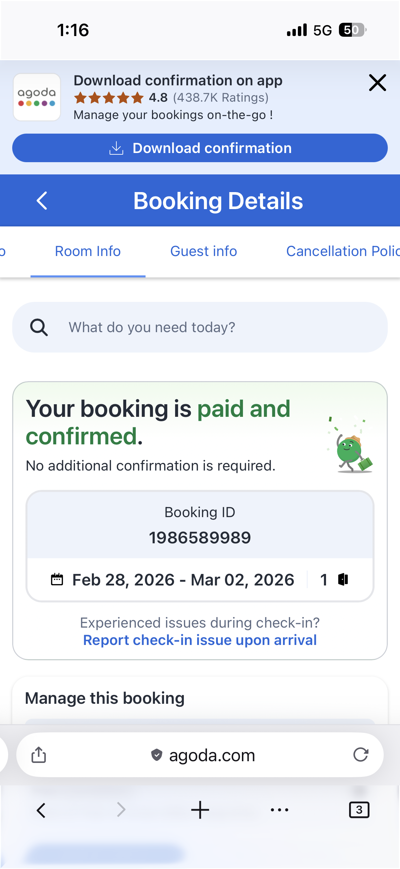
Task: Tap the search magnifier icon
Action: tap(39, 327)
